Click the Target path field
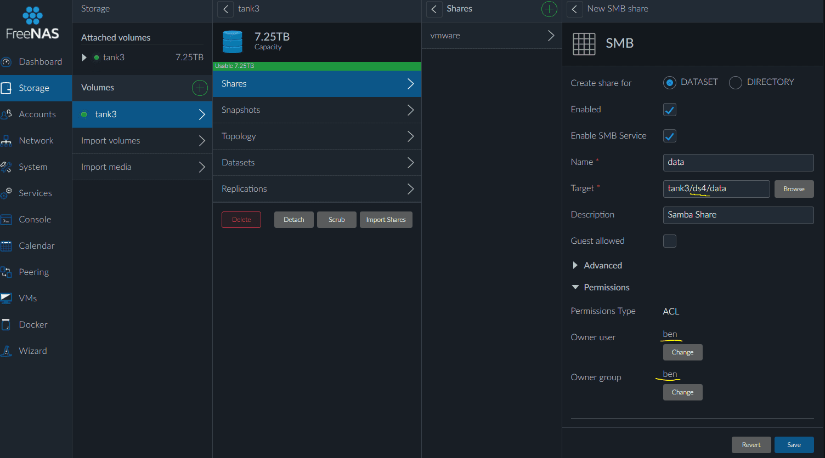This screenshot has width=825, height=458. pyautogui.click(x=716, y=189)
